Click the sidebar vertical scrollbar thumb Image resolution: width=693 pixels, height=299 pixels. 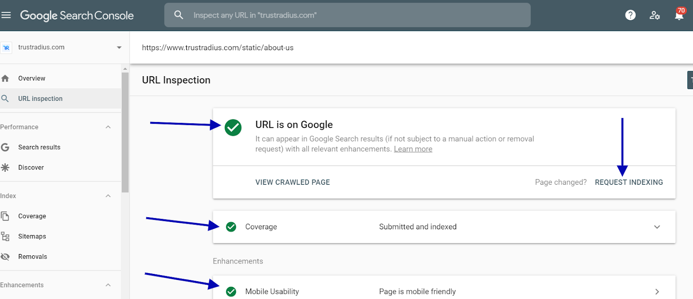tap(125, 132)
